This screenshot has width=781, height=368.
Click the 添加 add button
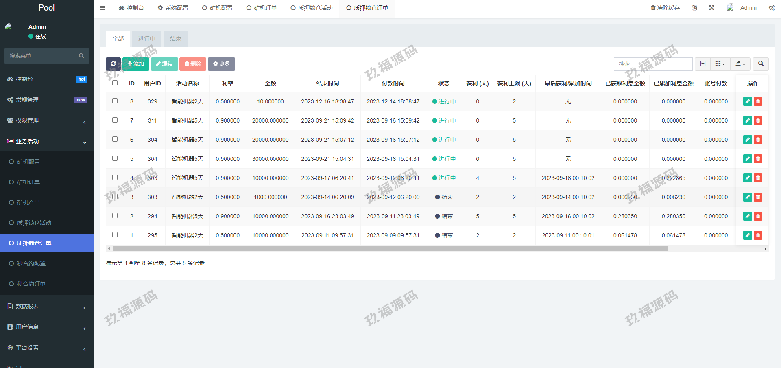point(136,64)
